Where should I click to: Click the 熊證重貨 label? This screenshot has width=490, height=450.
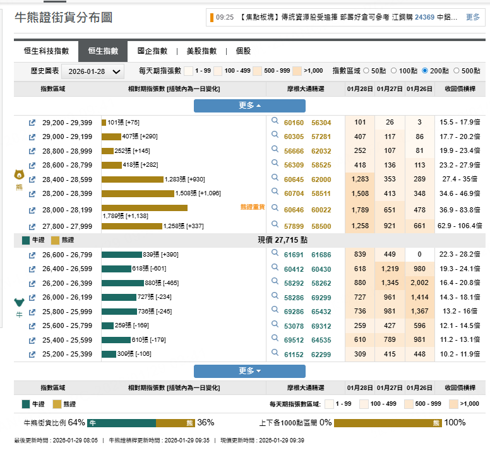point(253,207)
